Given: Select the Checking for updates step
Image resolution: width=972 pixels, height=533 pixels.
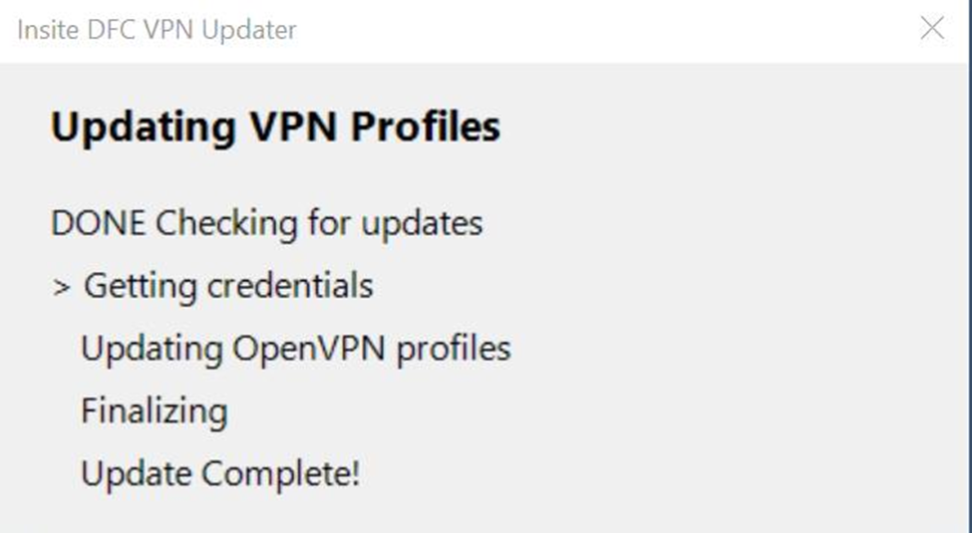Looking at the screenshot, I should (x=319, y=223).
